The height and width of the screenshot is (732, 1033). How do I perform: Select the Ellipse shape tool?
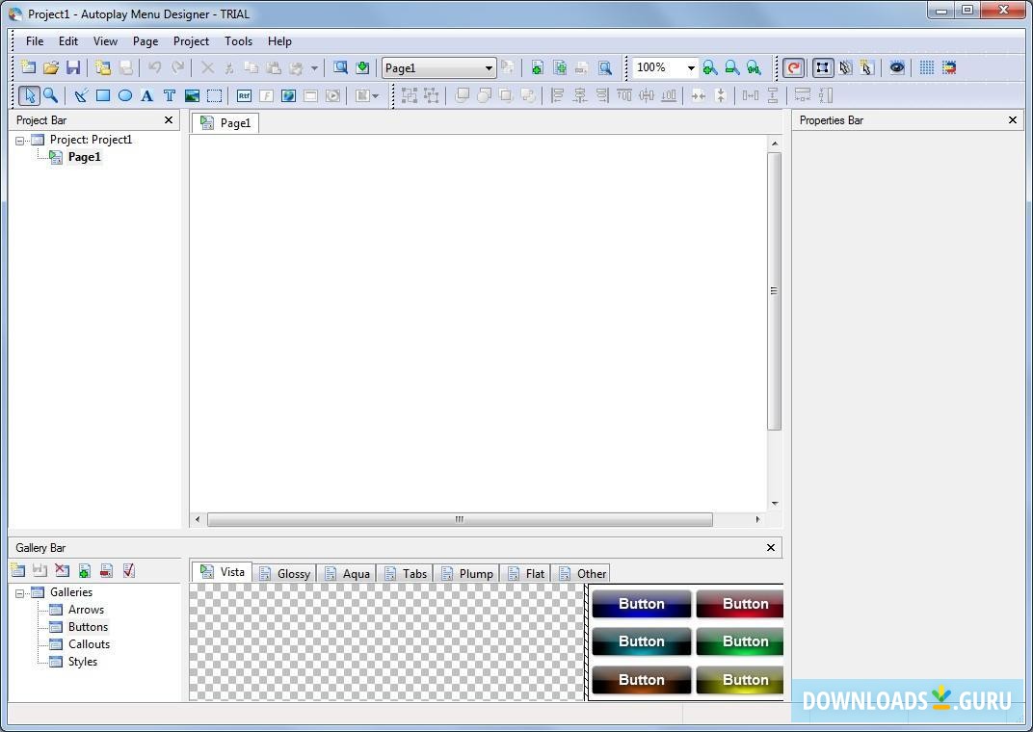pos(125,95)
